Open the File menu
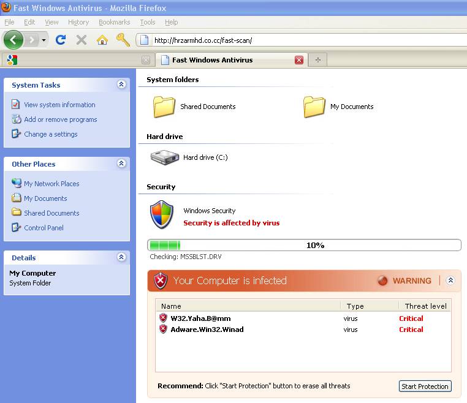The height and width of the screenshot is (403, 467). 9,22
